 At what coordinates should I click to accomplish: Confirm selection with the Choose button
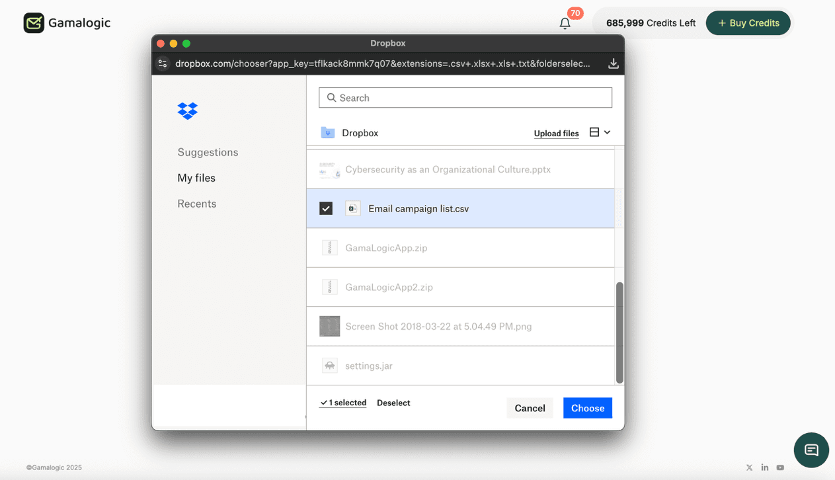587,407
